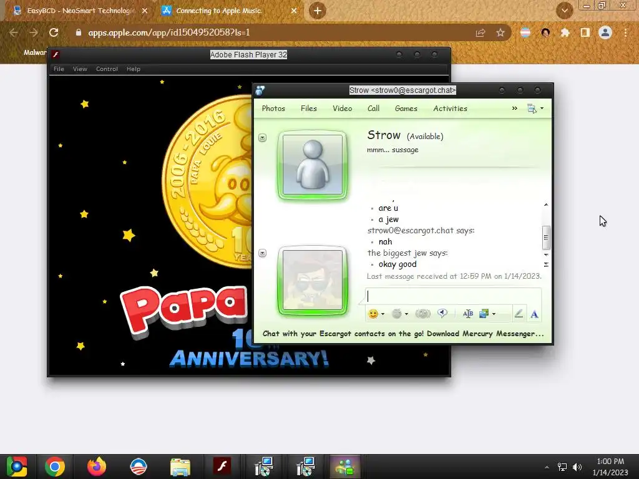The image size is (639, 479).
Task: Expand hidden toolbar items with » chevron
Action: pyautogui.click(x=515, y=108)
